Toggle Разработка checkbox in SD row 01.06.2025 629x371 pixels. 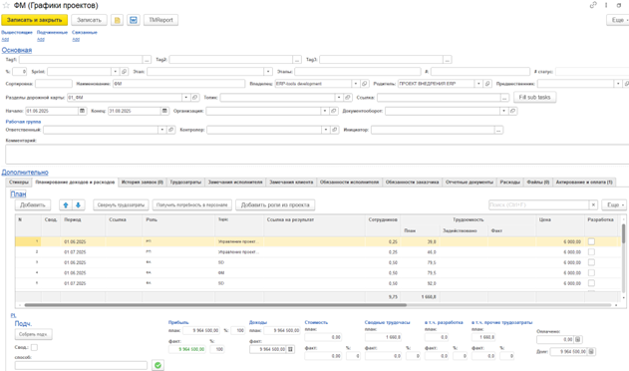pos(591,262)
